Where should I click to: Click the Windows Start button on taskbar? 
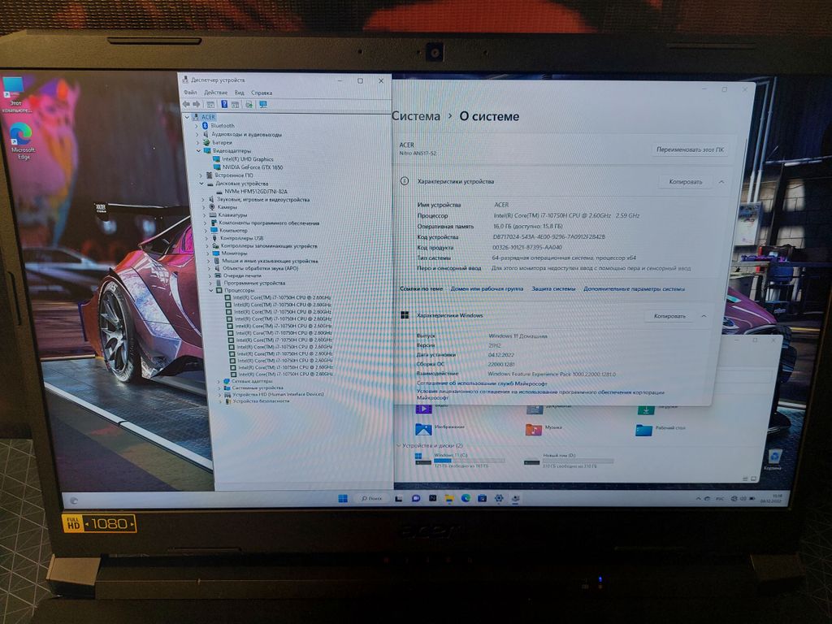342,497
